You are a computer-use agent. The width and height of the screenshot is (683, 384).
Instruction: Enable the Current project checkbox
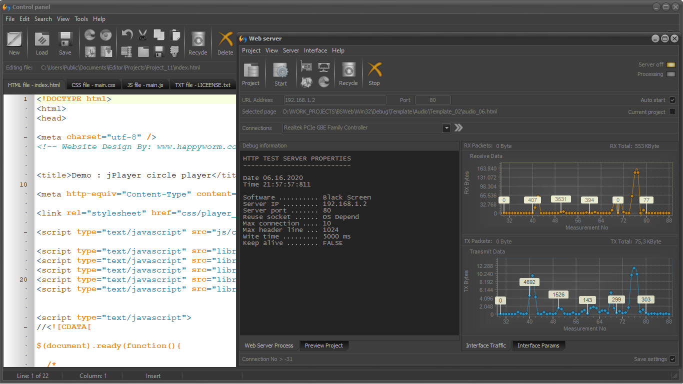pyautogui.click(x=672, y=112)
